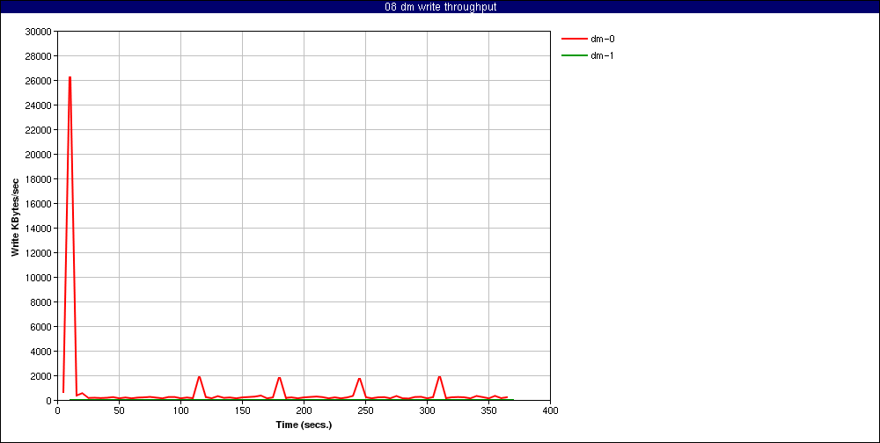Viewport: 880px width, 443px height.
Task: Select the dm-1 legend label
Action: point(602,55)
